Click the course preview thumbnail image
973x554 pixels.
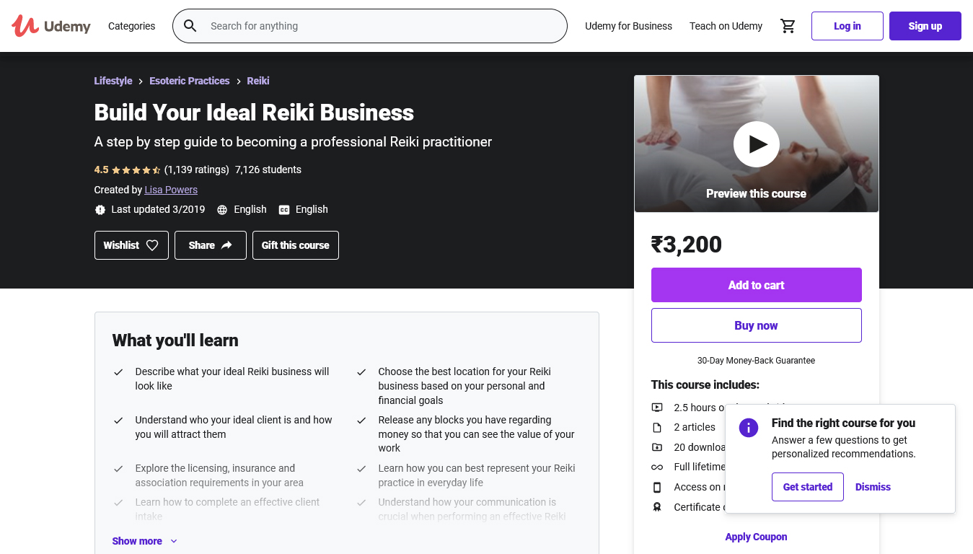pos(757,144)
